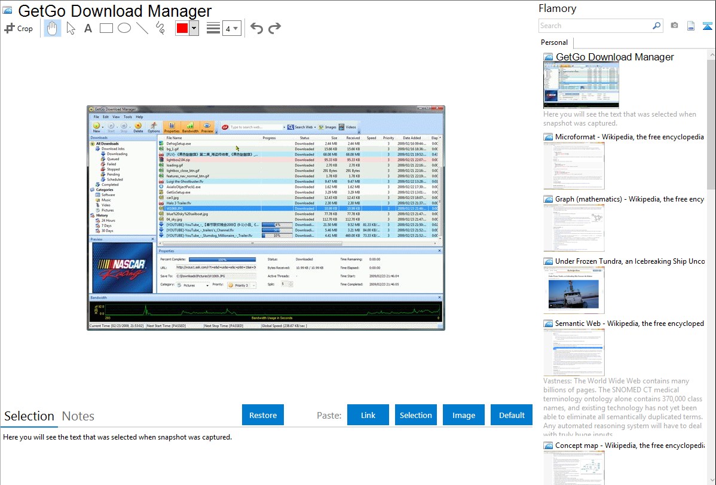Switch to the Personal tab
This screenshot has height=485, width=716.
554,42
